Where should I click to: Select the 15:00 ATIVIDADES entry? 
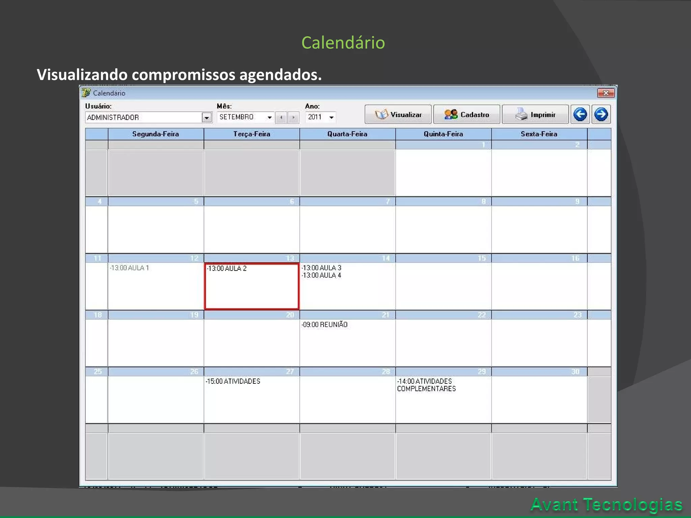[x=233, y=381]
